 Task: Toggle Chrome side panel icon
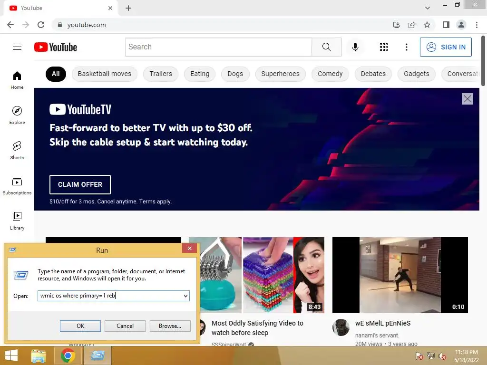pos(446,25)
